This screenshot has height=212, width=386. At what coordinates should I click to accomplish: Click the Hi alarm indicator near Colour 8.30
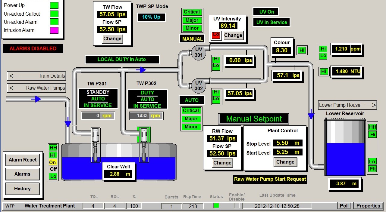tap(302, 50)
